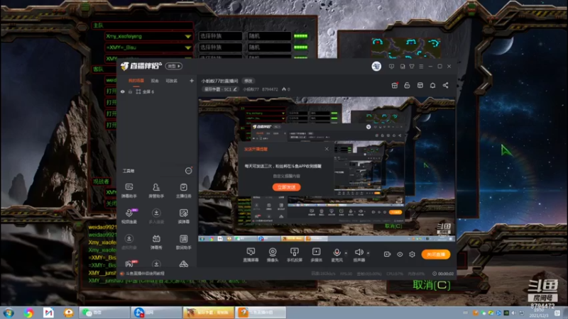Open the user avatar in the title bar
Viewport: 568px width, 319px height.
tap(376, 66)
